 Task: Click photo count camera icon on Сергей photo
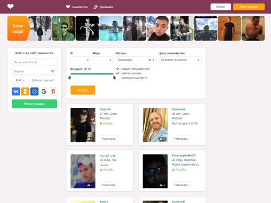[89, 139]
